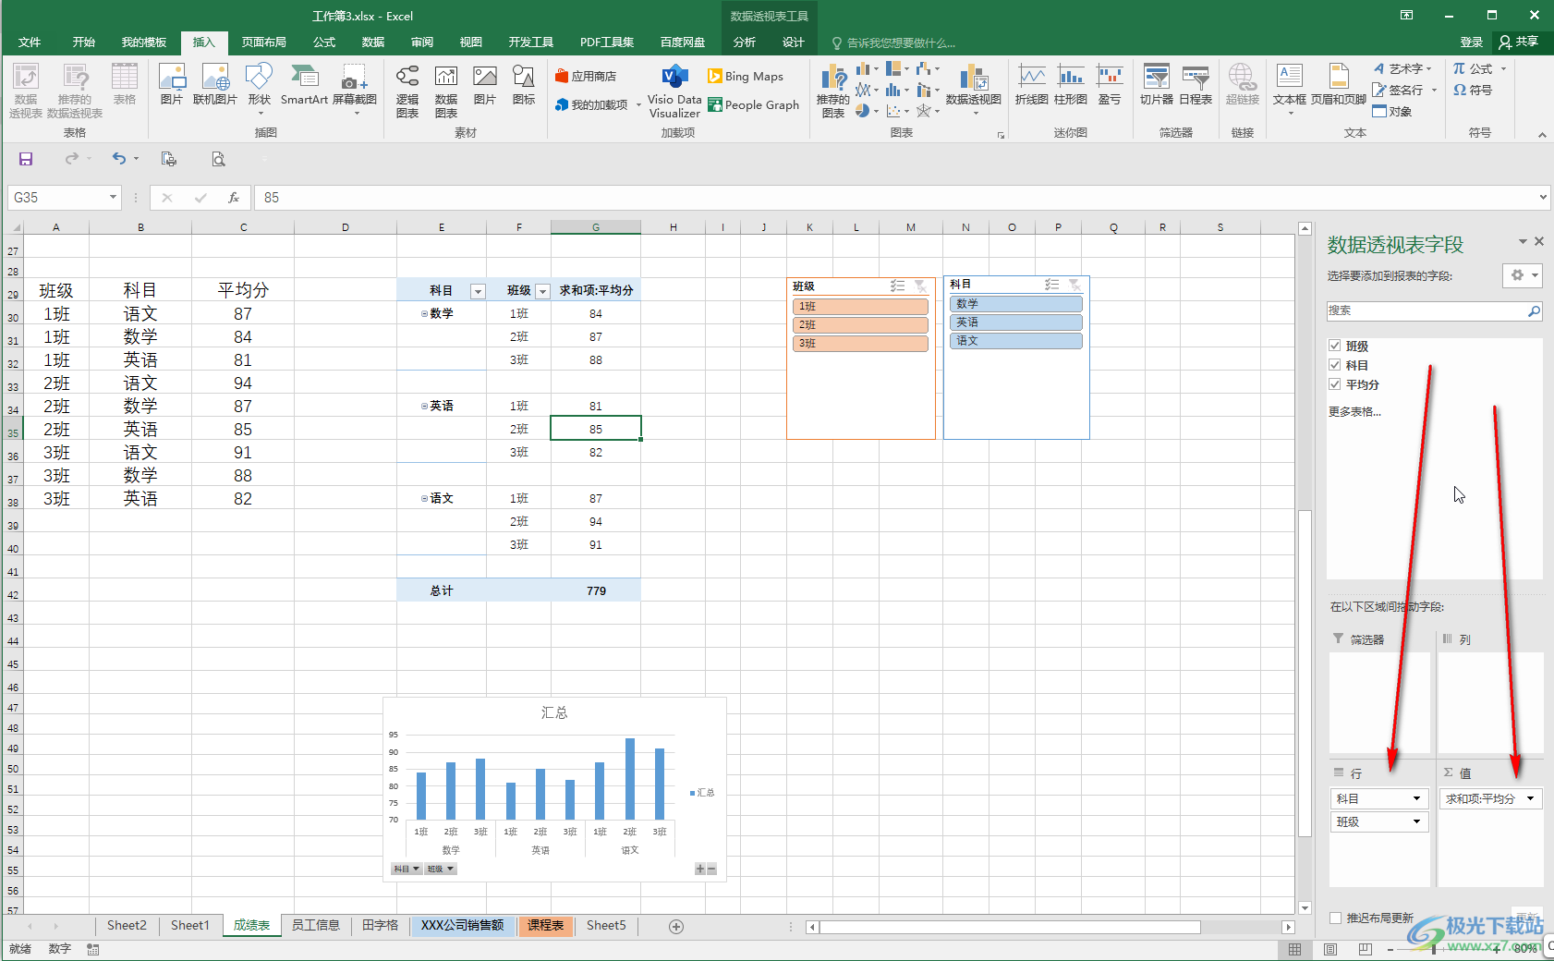Uncheck the 平均分 field checkbox
This screenshot has width=1554, height=961.
[x=1335, y=384]
